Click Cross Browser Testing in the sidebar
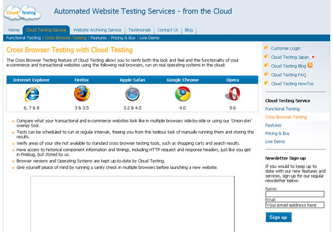Viewport: 333px width, 232px height. (x=286, y=117)
